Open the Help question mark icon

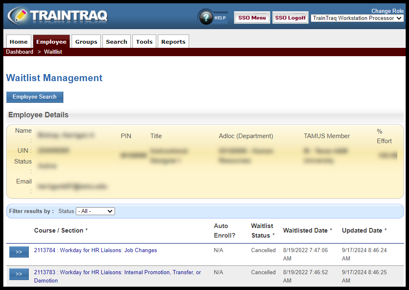pyautogui.click(x=206, y=17)
